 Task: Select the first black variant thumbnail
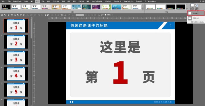point(171,7)
